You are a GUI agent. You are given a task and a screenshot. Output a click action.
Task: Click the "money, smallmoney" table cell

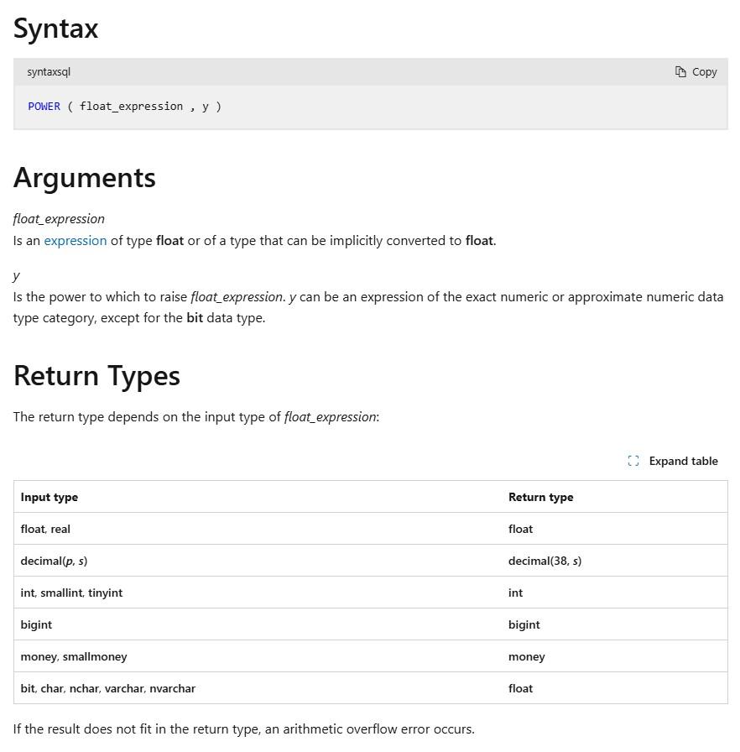(x=74, y=656)
